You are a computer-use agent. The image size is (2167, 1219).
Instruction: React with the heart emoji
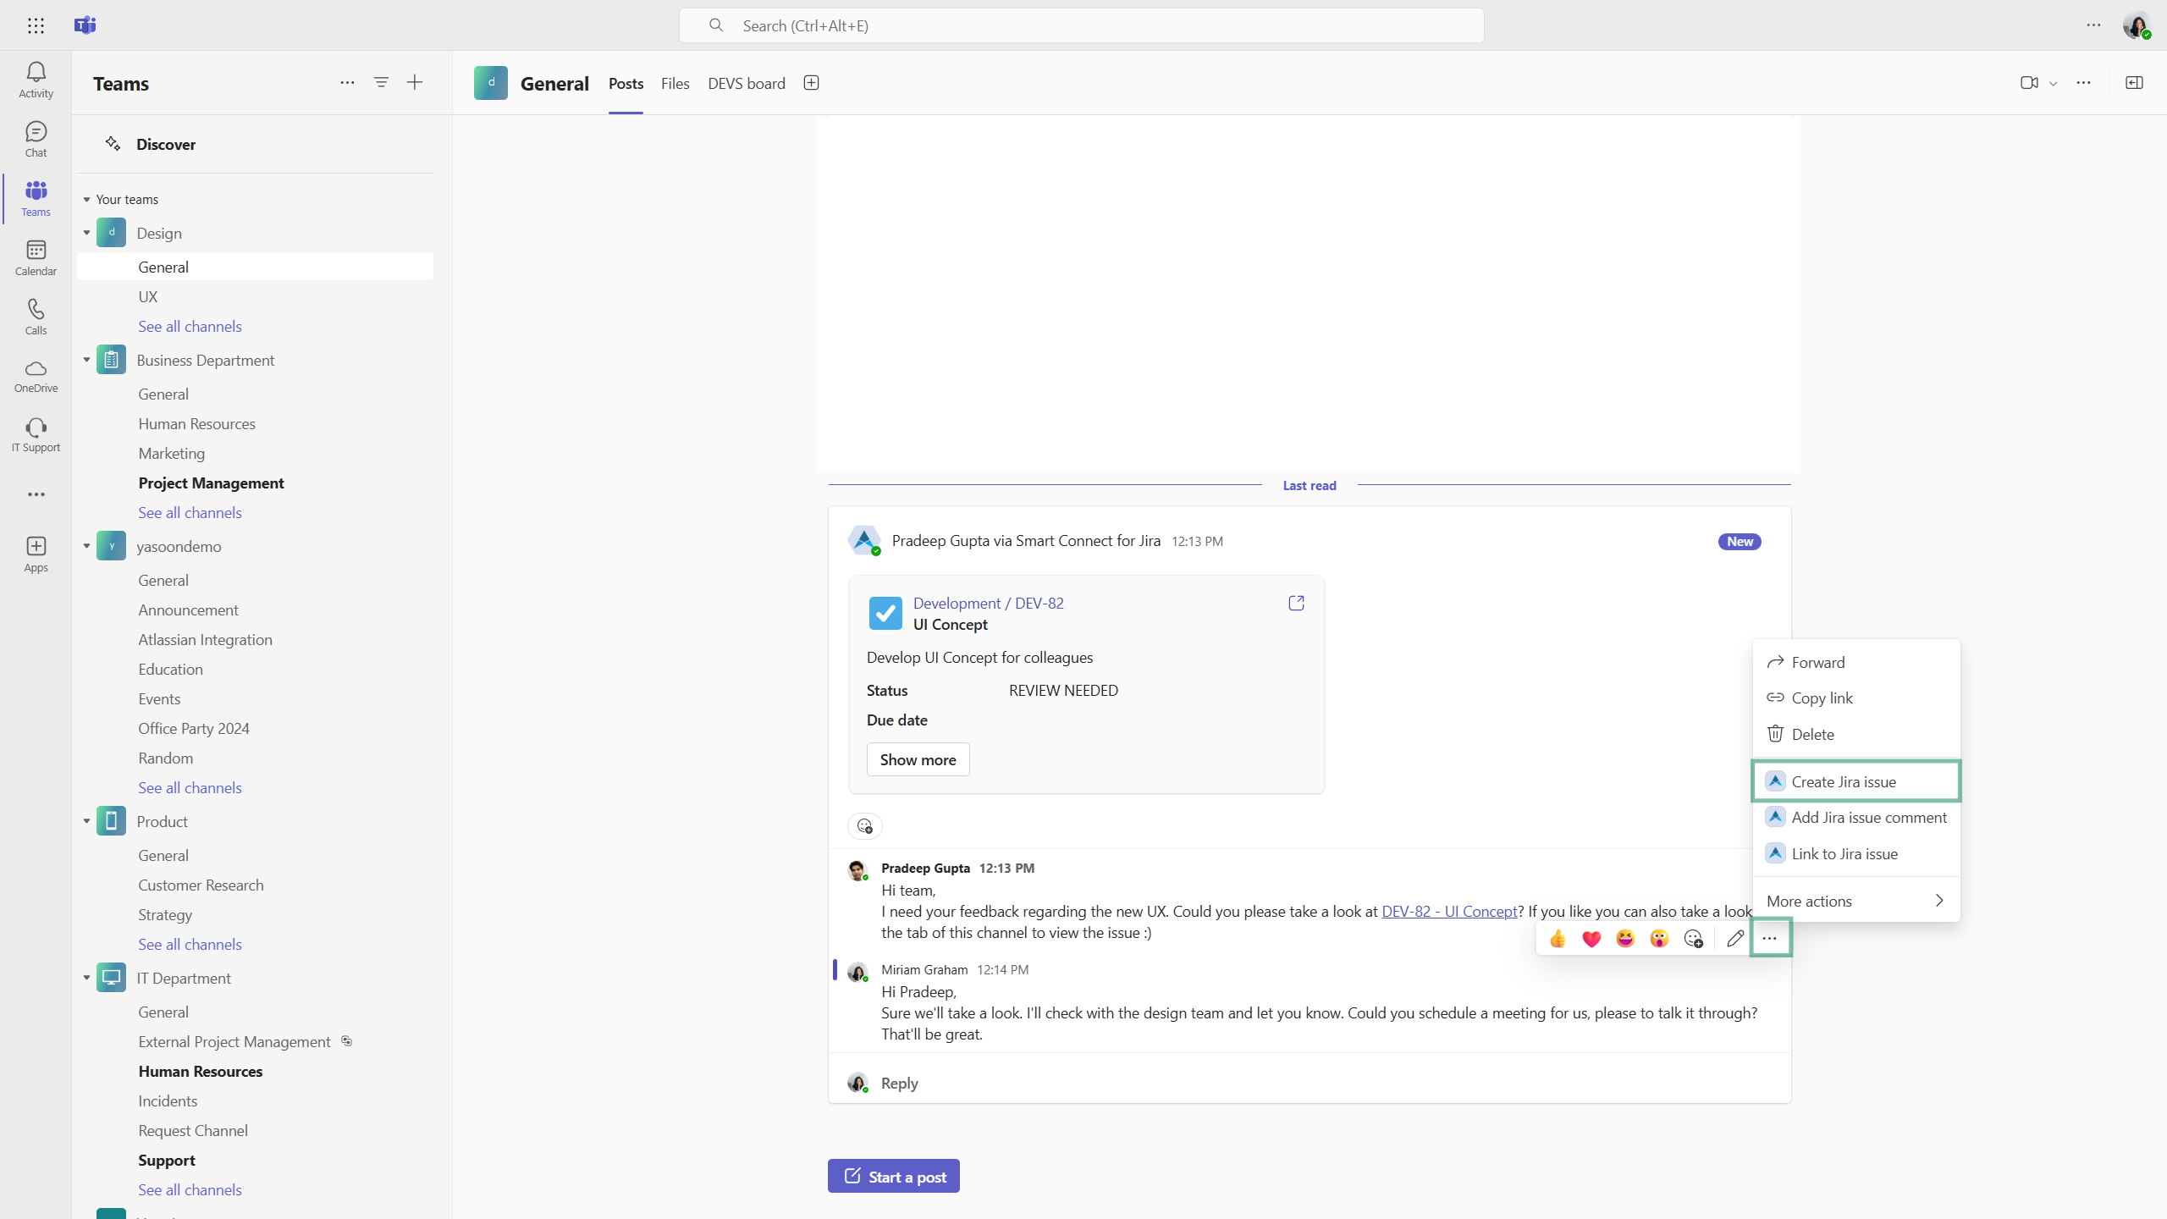pyautogui.click(x=1591, y=938)
